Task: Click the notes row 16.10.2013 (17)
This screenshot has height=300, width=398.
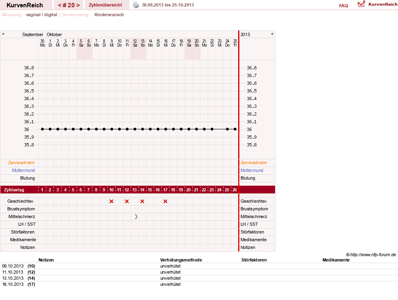Action: pos(199,284)
